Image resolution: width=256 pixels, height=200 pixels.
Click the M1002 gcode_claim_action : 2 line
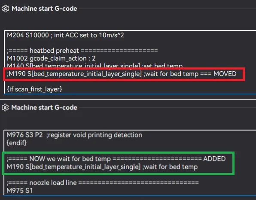tap(51, 58)
